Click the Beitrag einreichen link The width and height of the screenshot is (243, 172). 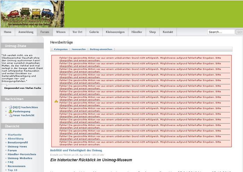[101, 50]
